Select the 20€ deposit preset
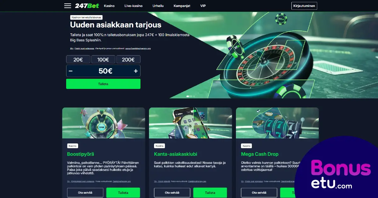This screenshot has width=378, height=198. point(78,60)
